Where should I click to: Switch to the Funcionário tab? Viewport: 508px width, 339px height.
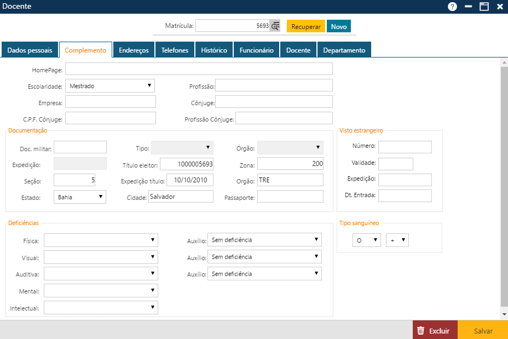[255, 49]
